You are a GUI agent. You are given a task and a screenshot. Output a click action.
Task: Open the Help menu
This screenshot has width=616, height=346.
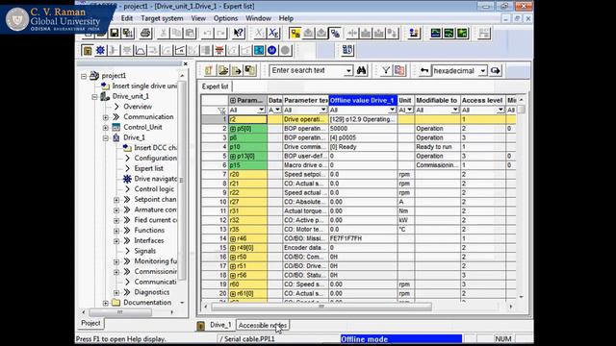tap(286, 18)
